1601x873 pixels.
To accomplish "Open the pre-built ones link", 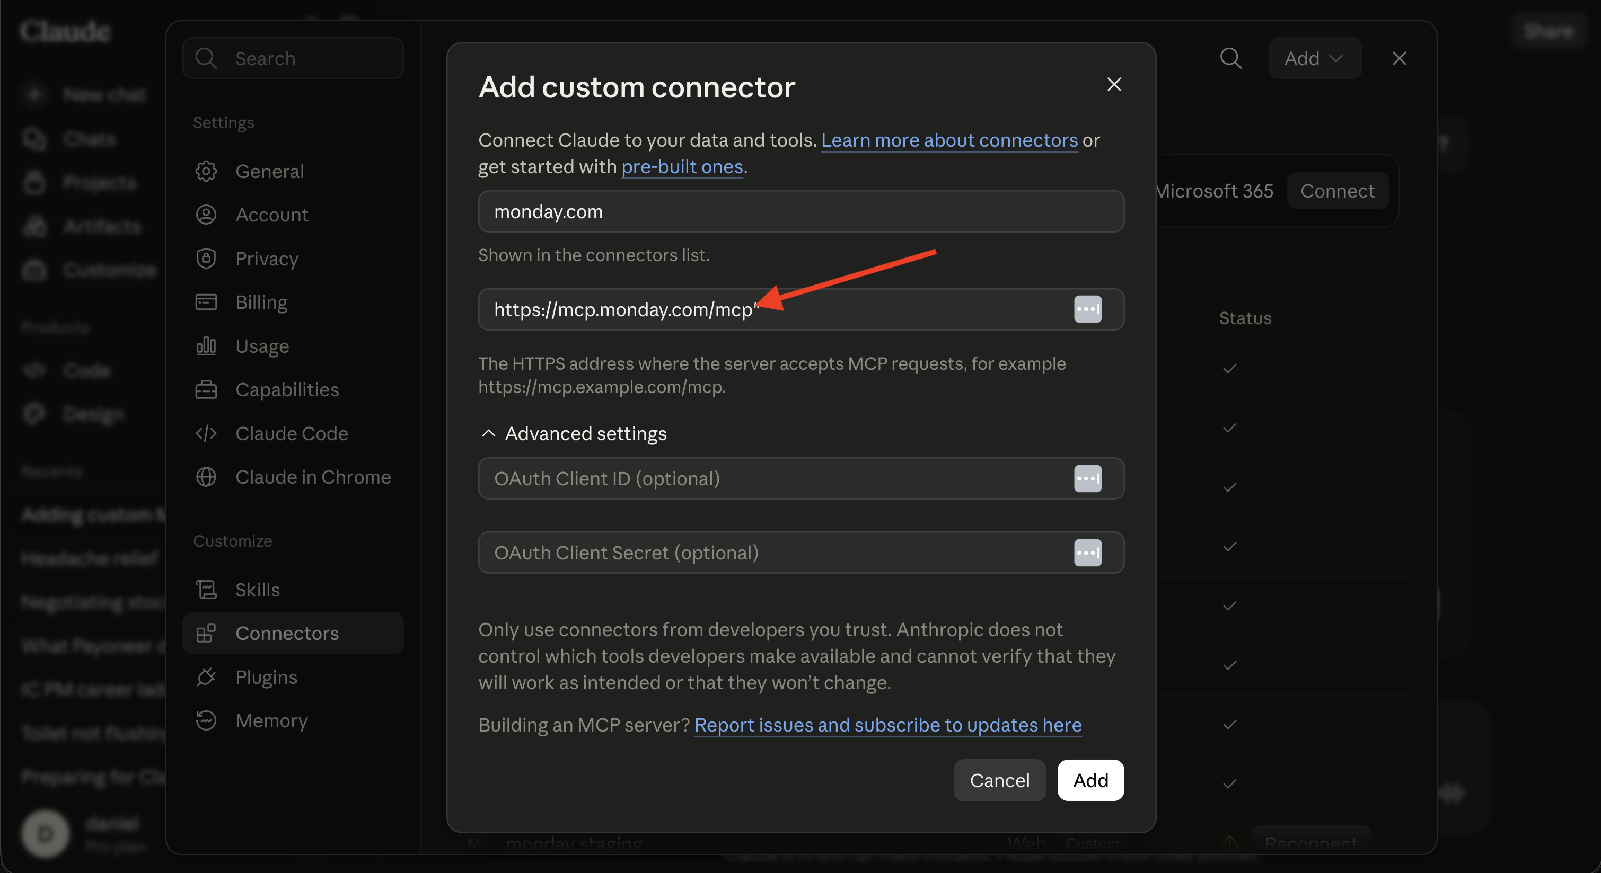I will click(x=682, y=167).
